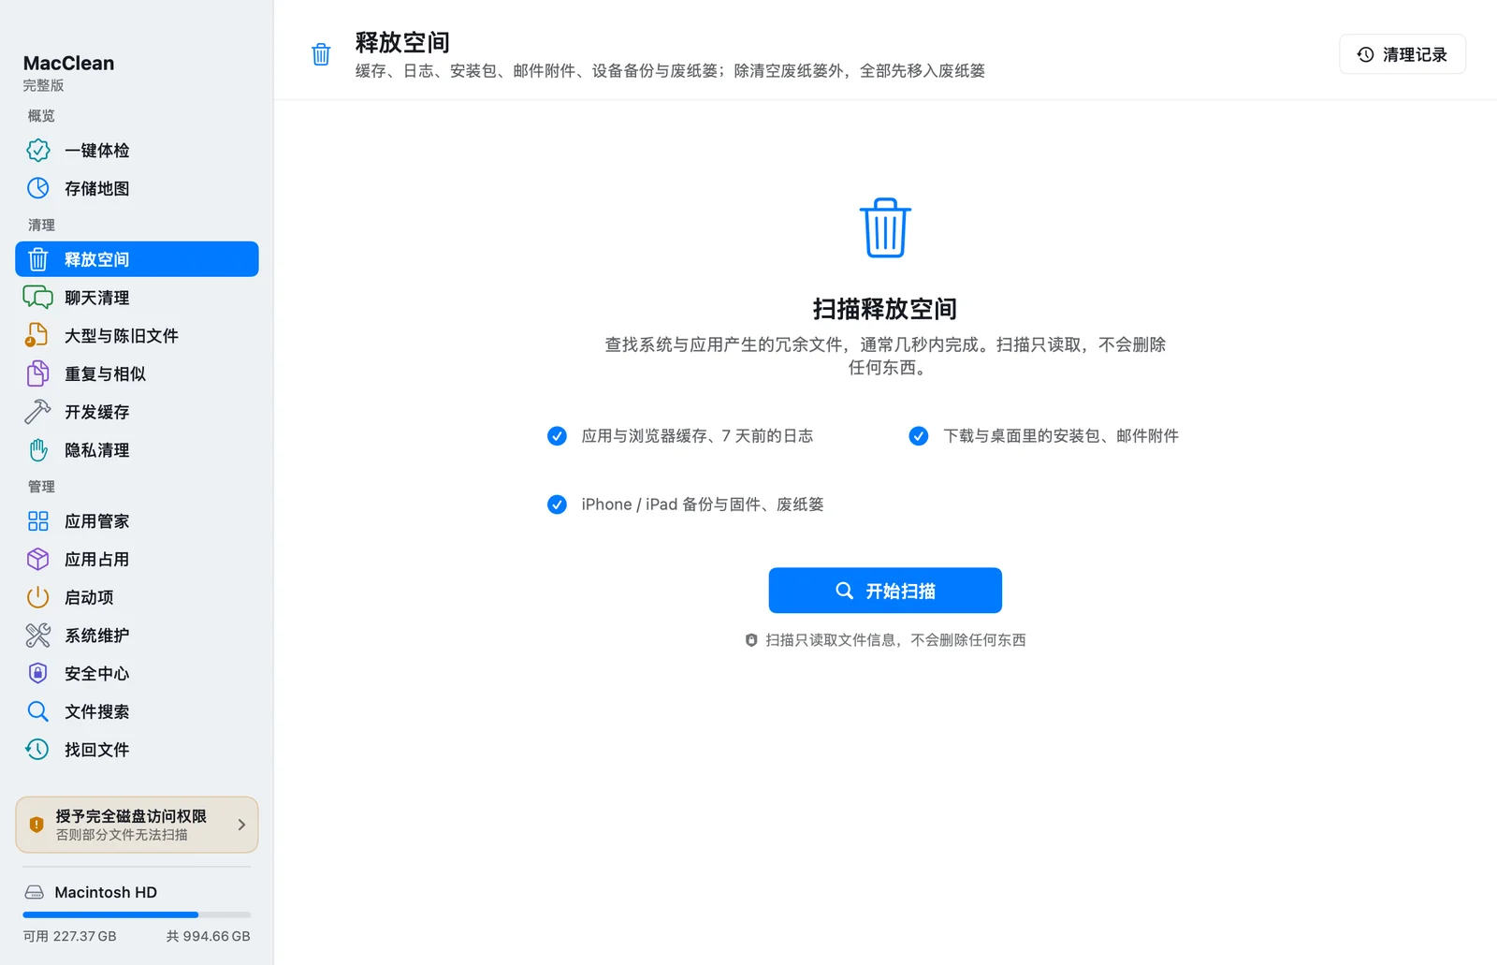The image size is (1497, 965).
Task: Click the 一键体检 checkmark badge icon
Action: 37,150
